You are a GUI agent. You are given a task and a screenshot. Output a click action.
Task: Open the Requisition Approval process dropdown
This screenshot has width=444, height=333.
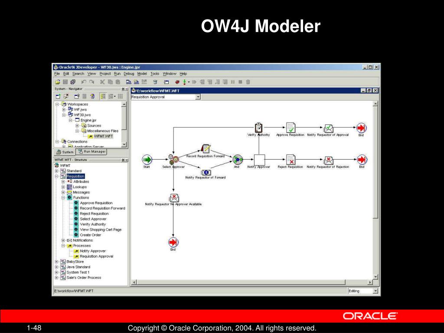click(x=198, y=97)
